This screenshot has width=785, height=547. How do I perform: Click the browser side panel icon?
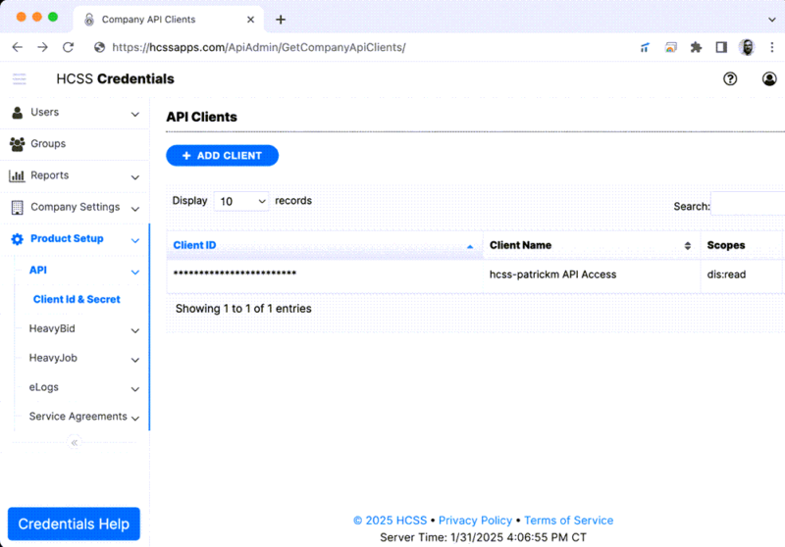(721, 47)
